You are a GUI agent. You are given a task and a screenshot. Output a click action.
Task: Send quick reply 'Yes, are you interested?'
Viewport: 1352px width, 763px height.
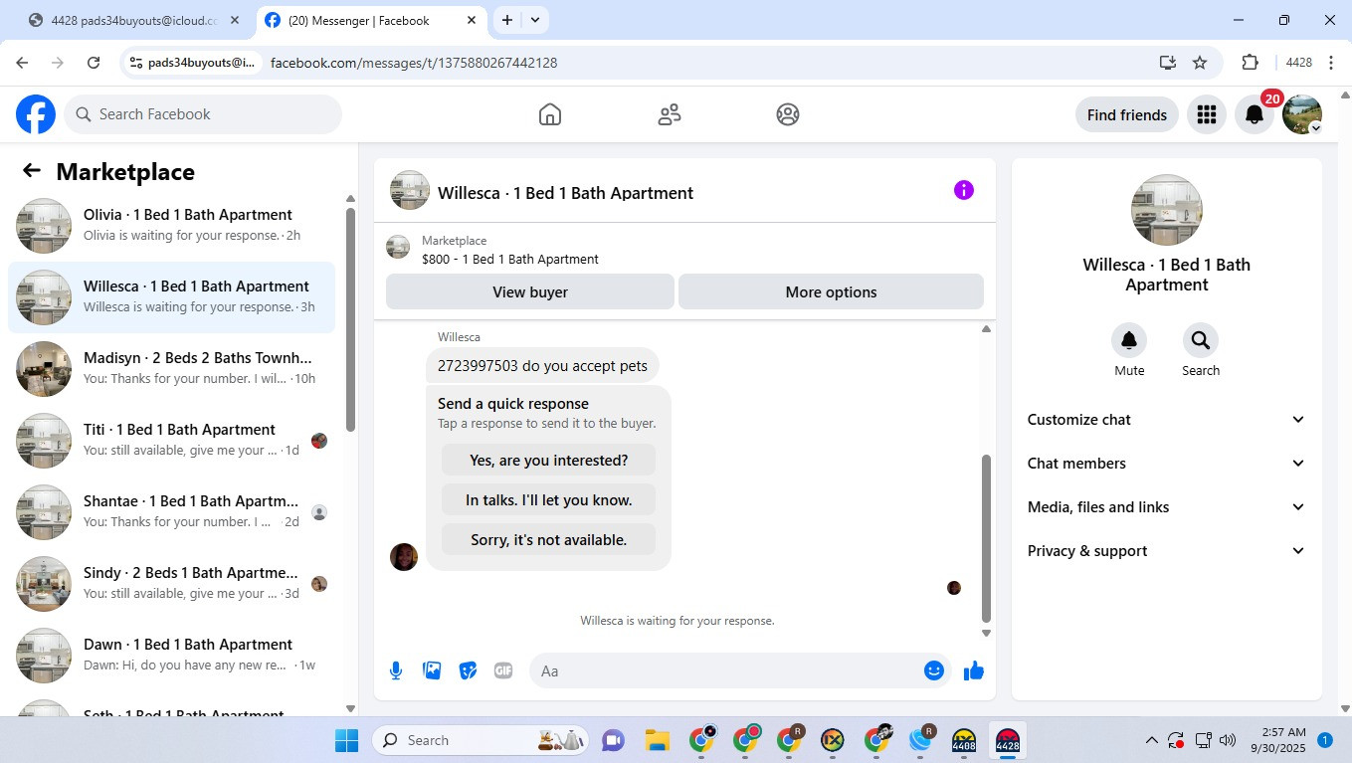549,461
